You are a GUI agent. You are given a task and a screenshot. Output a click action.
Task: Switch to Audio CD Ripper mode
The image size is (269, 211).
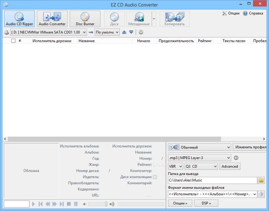pos(19,19)
